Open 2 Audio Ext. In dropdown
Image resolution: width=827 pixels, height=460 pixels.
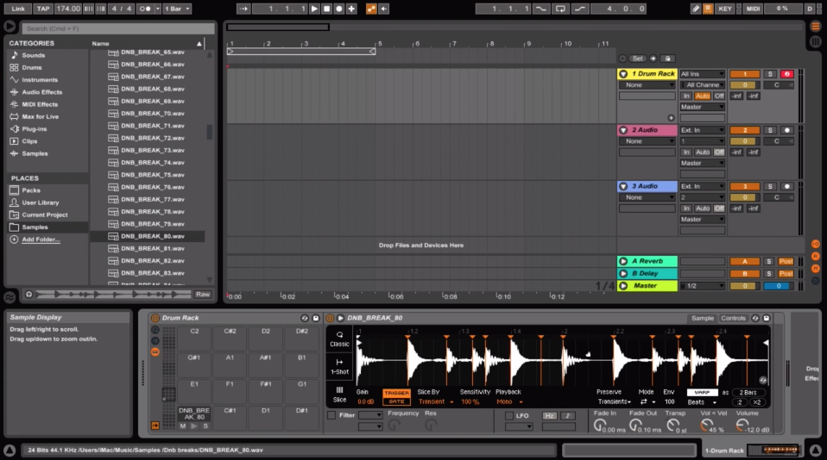coord(703,130)
